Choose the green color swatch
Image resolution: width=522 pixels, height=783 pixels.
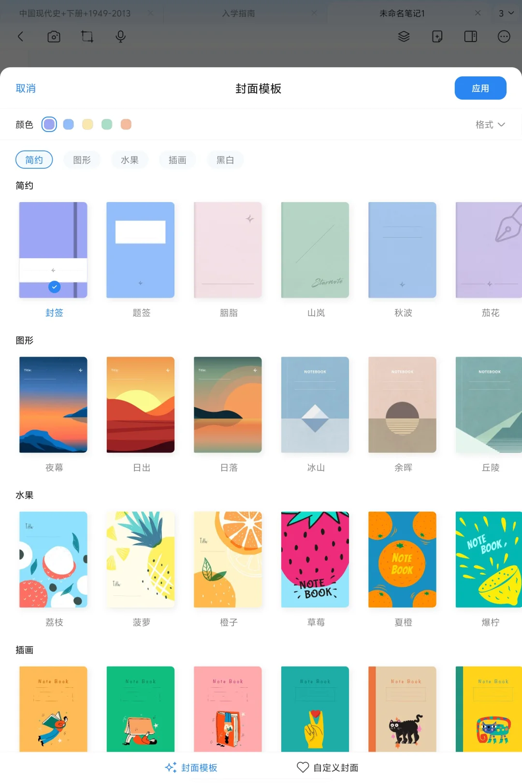107,125
